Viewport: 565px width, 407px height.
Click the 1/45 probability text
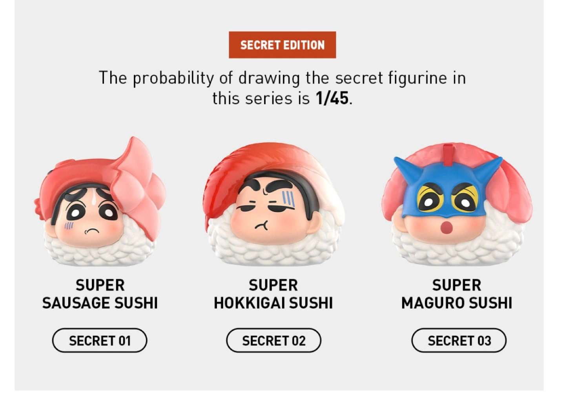pos(332,98)
